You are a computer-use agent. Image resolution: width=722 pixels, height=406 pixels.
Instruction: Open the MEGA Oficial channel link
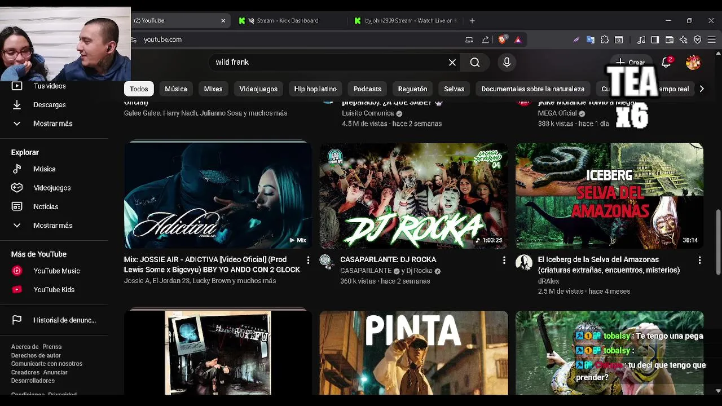tap(557, 113)
